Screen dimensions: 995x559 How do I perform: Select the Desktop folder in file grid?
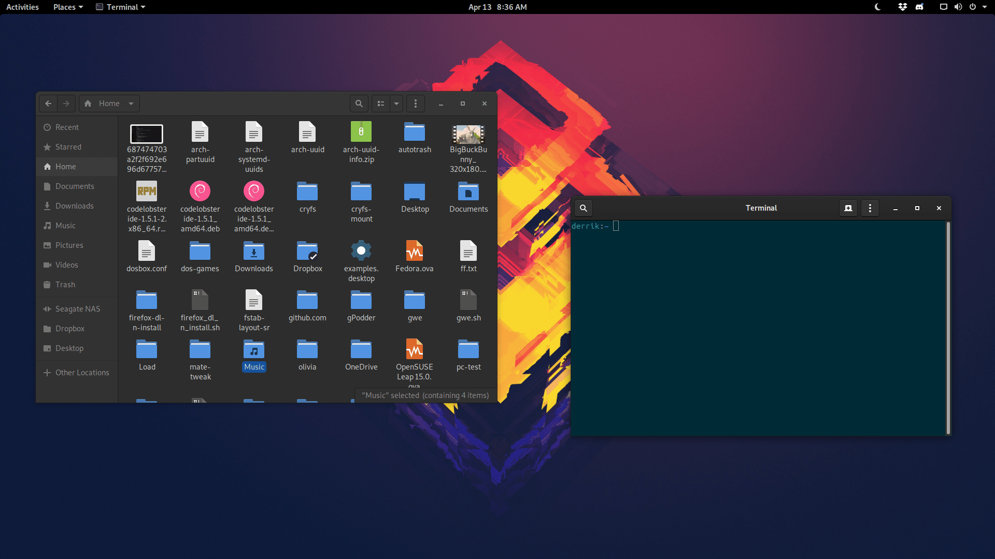pyautogui.click(x=415, y=192)
